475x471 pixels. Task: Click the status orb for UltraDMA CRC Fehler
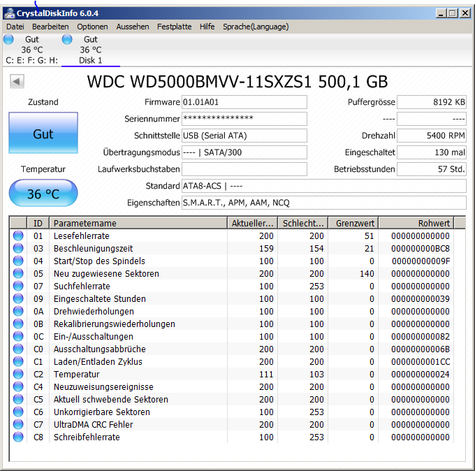tap(18, 424)
